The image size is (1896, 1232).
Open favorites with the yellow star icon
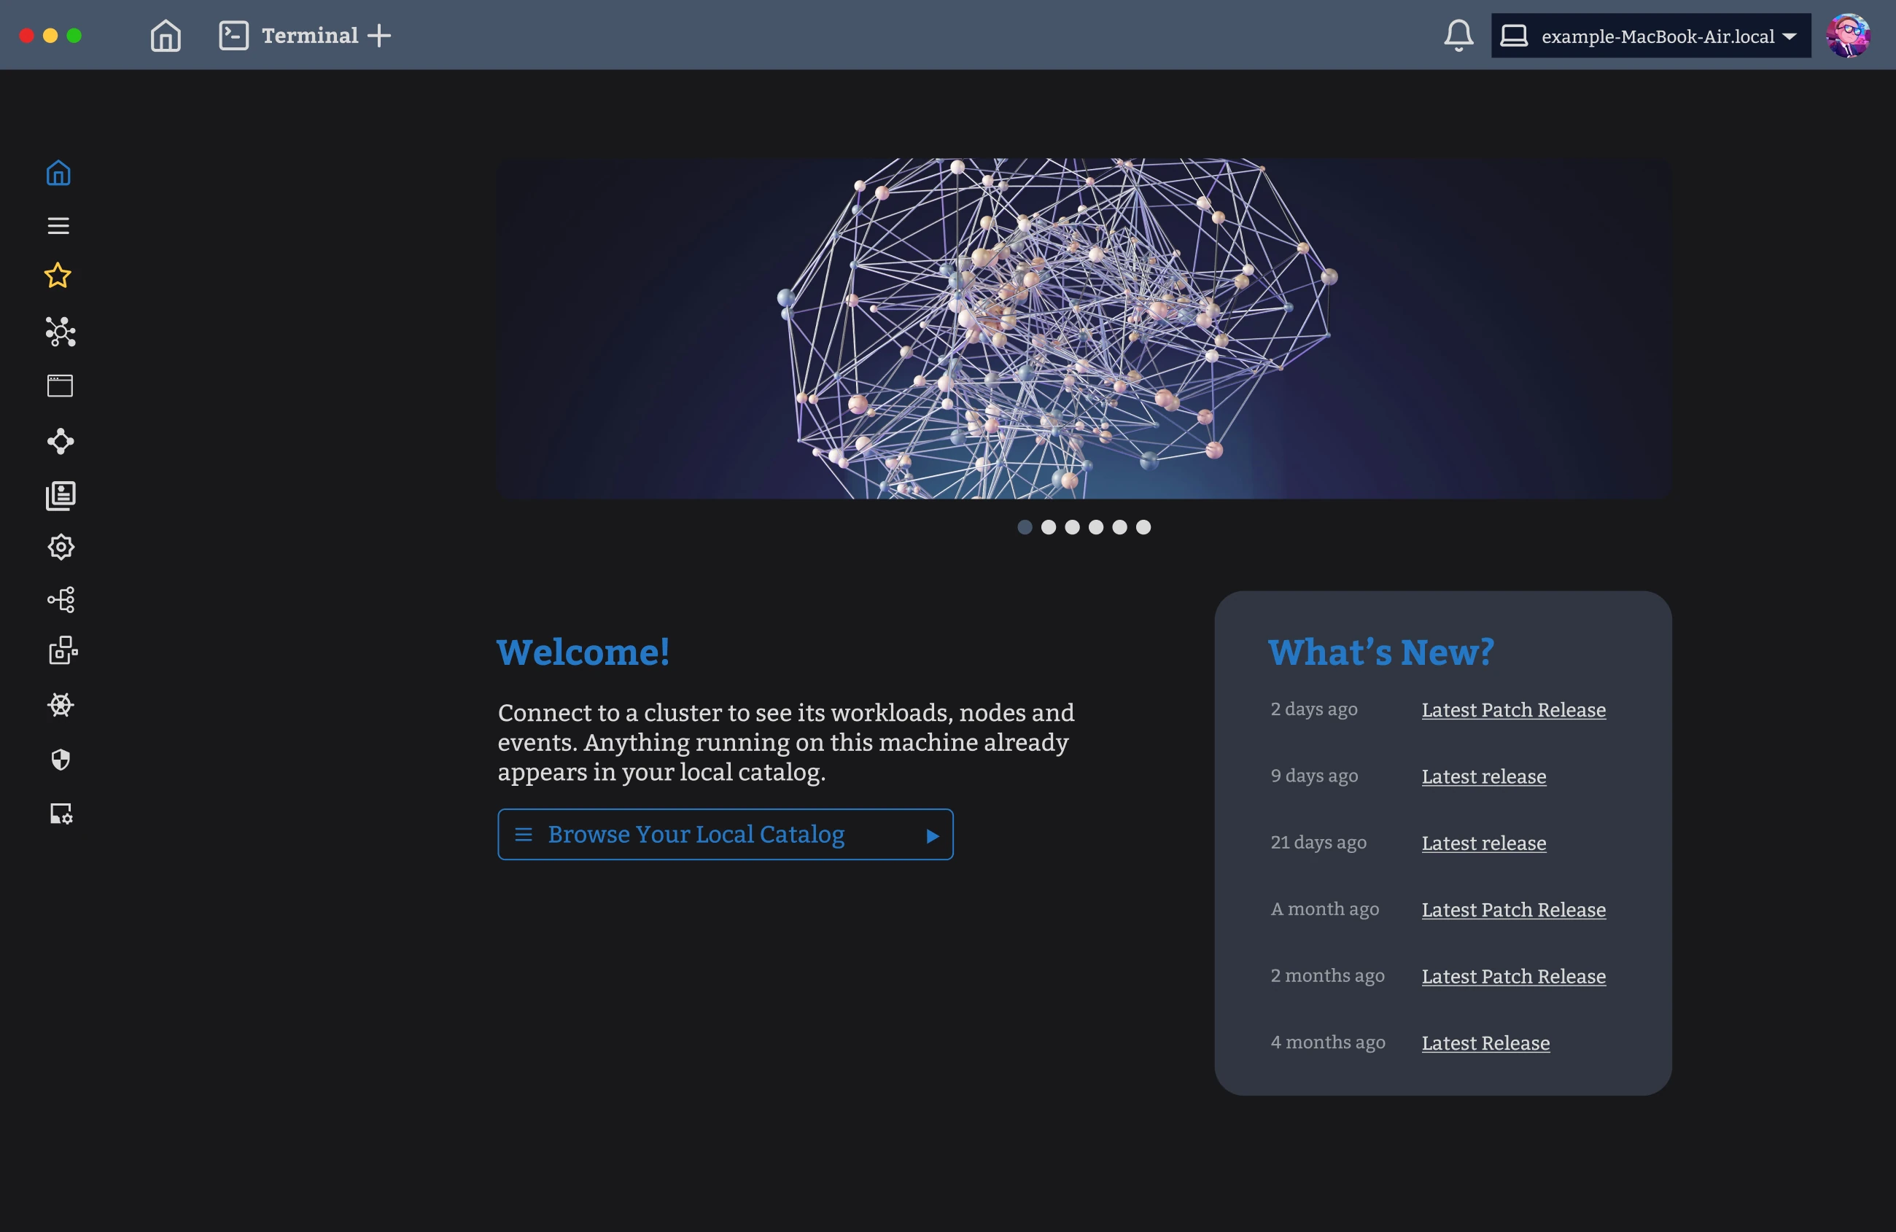coord(58,276)
